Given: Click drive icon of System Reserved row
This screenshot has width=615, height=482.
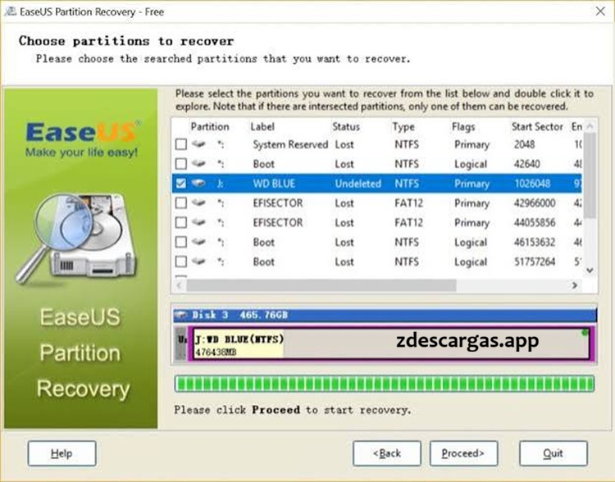Looking at the screenshot, I should [199, 144].
